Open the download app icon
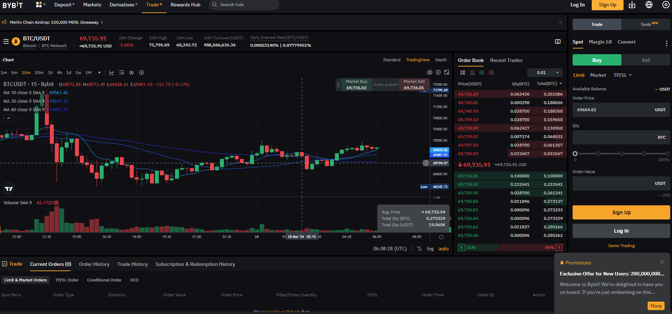This screenshot has height=314, width=672. (632, 5)
